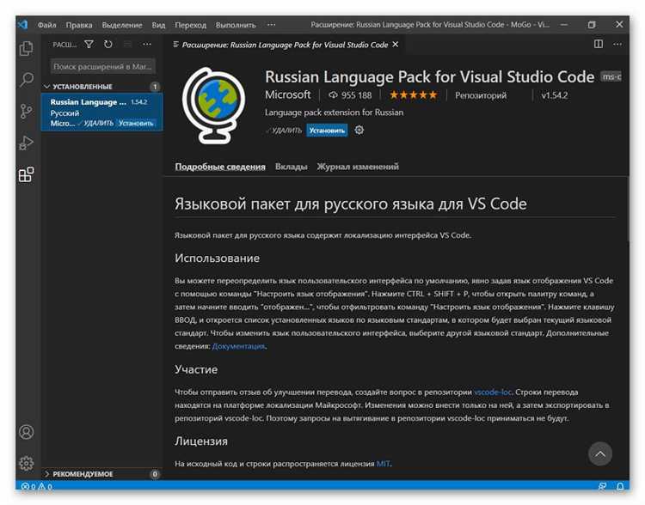Click the Участие heading
The height and width of the screenshot is (505, 645).
click(x=196, y=369)
